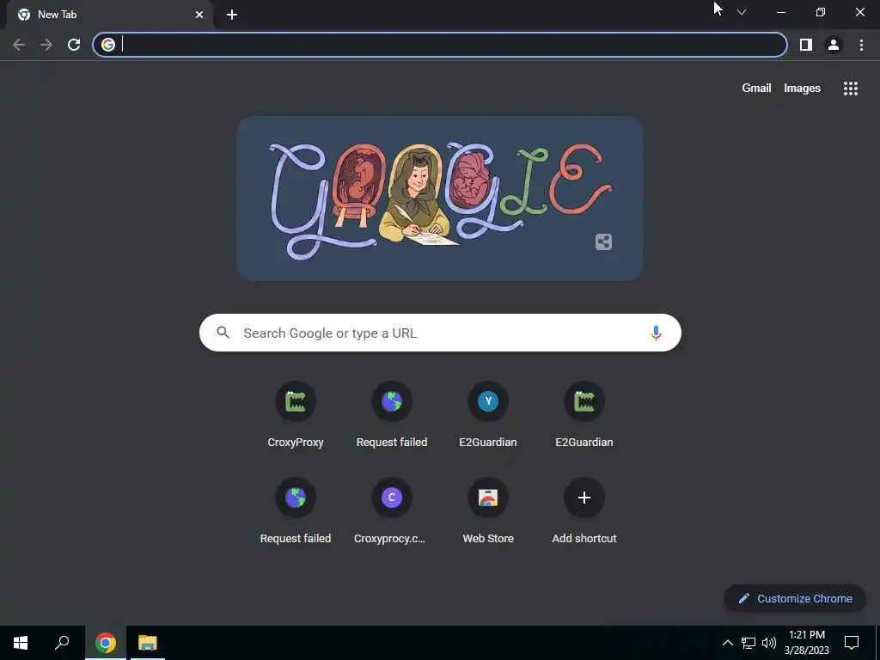Open the first Request failed shortcut beside CroxyProxy

click(392, 415)
